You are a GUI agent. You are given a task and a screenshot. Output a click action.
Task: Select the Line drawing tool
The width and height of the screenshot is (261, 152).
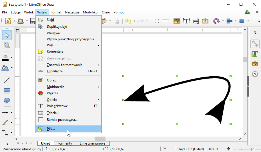coord(7,80)
